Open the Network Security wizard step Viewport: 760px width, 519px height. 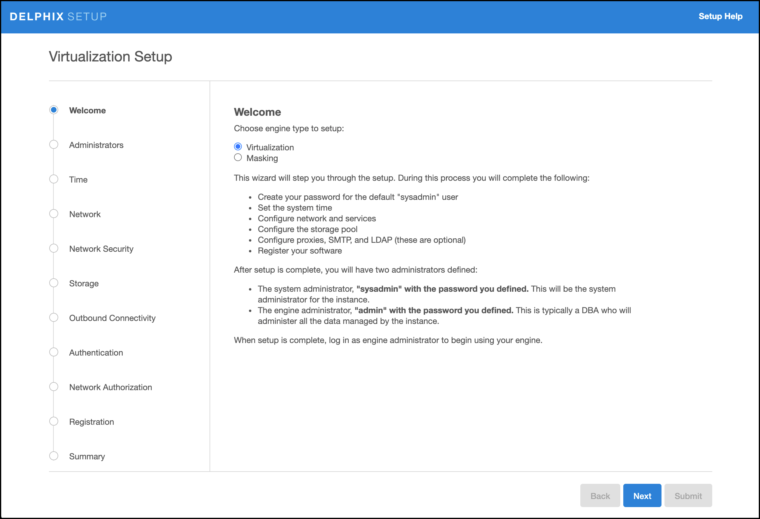101,249
